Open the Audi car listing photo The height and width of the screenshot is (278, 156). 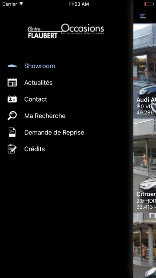(145, 71)
